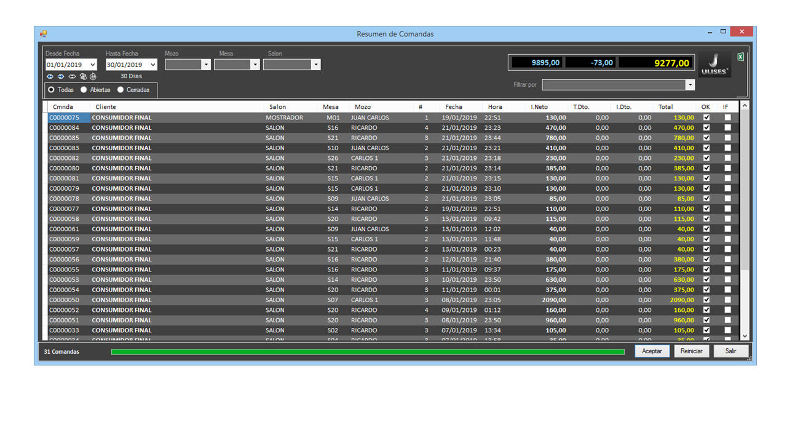The image size is (787, 443).
Task: Click the scrollbar down arrow in list
Action: pos(745,336)
